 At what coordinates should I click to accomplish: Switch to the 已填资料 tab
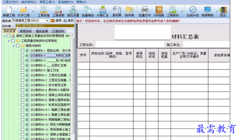(x=58, y=31)
